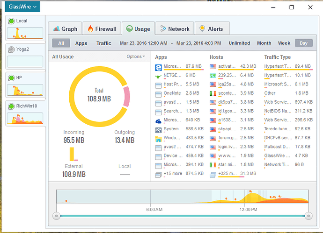Screen dimensions: 323x233
Task: Click the OneDrive cloud app icon
Action: coord(159,120)
